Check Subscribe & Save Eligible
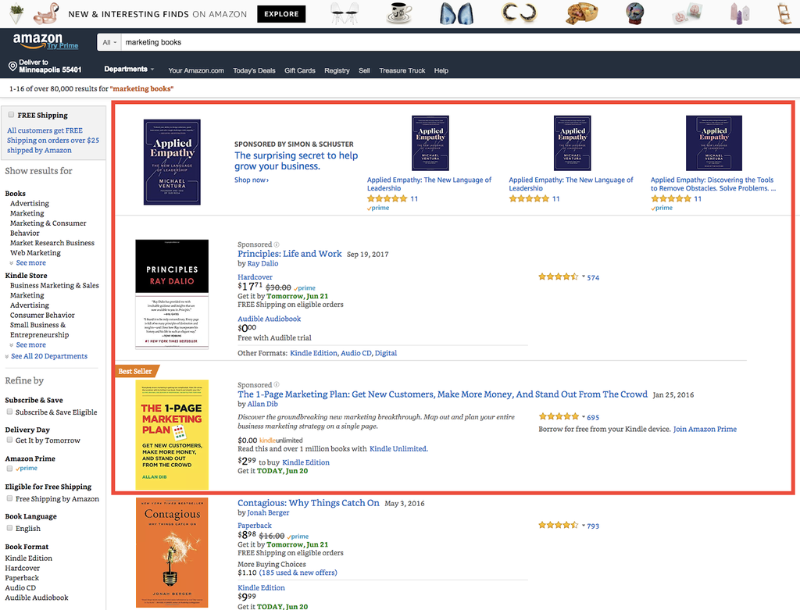Image resolution: width=800 pixels, height=610 pixels. (9, 412)
